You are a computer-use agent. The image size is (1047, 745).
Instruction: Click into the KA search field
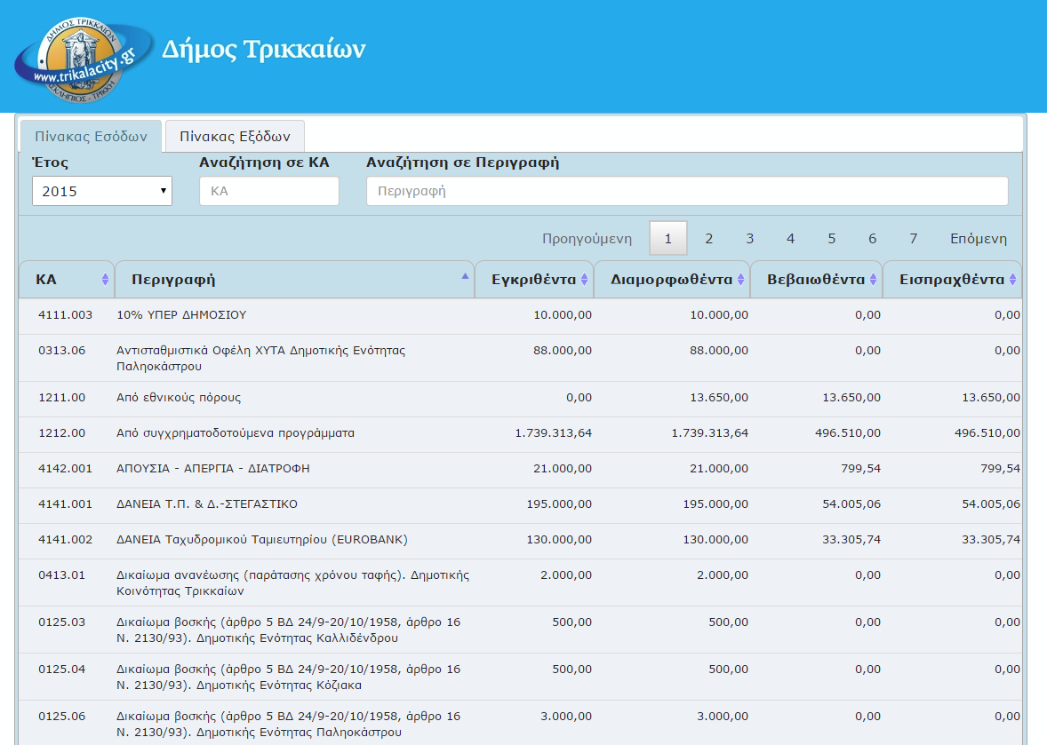click(x=268, y=191)
